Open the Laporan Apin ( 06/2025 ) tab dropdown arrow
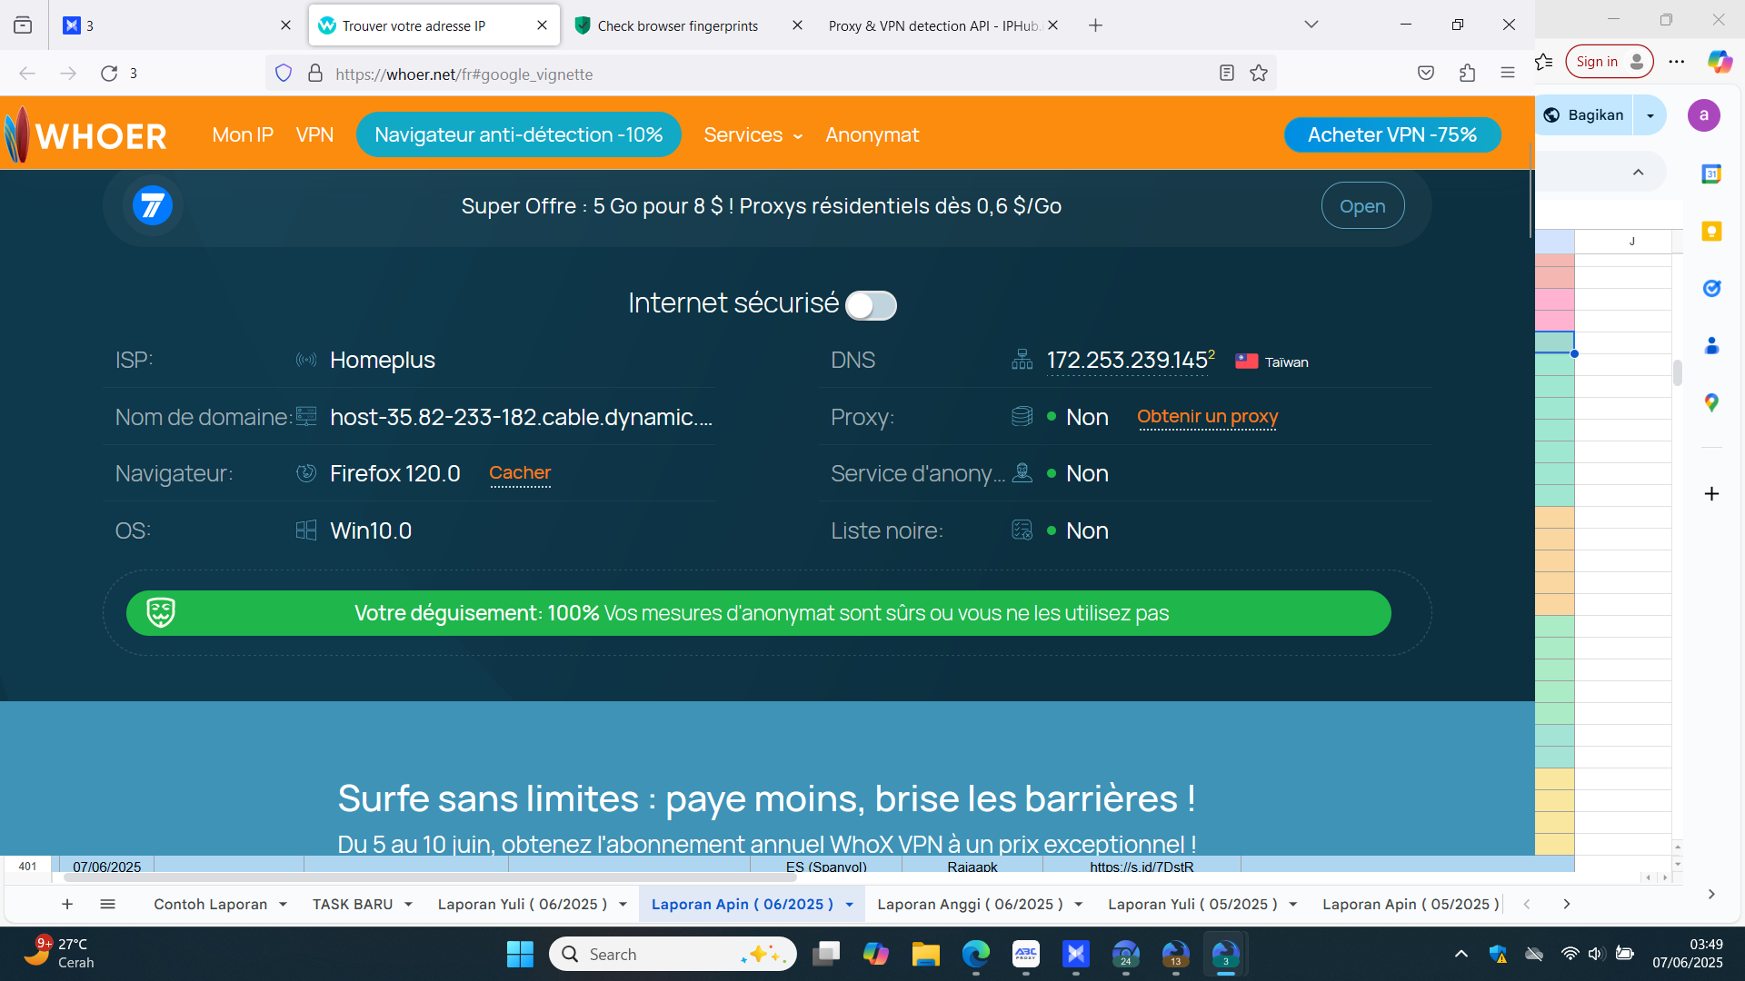 pos(849,905)
